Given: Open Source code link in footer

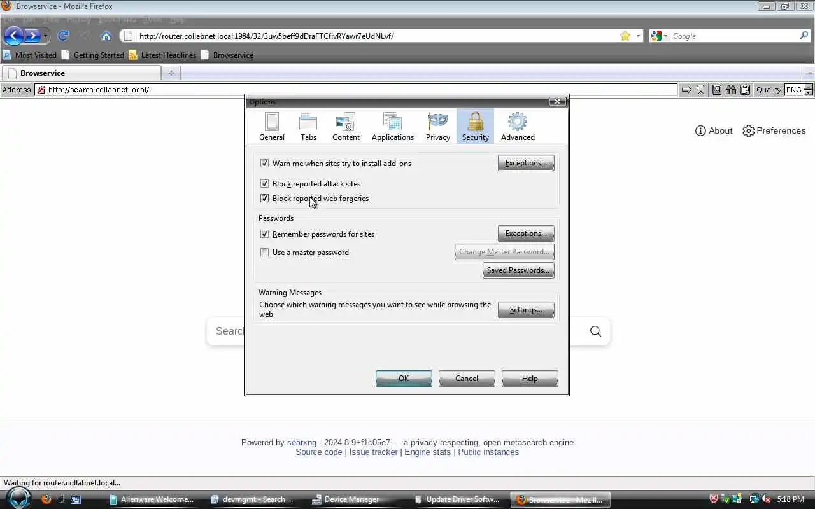Looking at the screenshot, I should point(319,452).
